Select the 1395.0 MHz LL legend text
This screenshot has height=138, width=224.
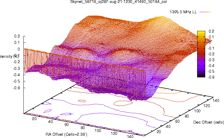183,12
